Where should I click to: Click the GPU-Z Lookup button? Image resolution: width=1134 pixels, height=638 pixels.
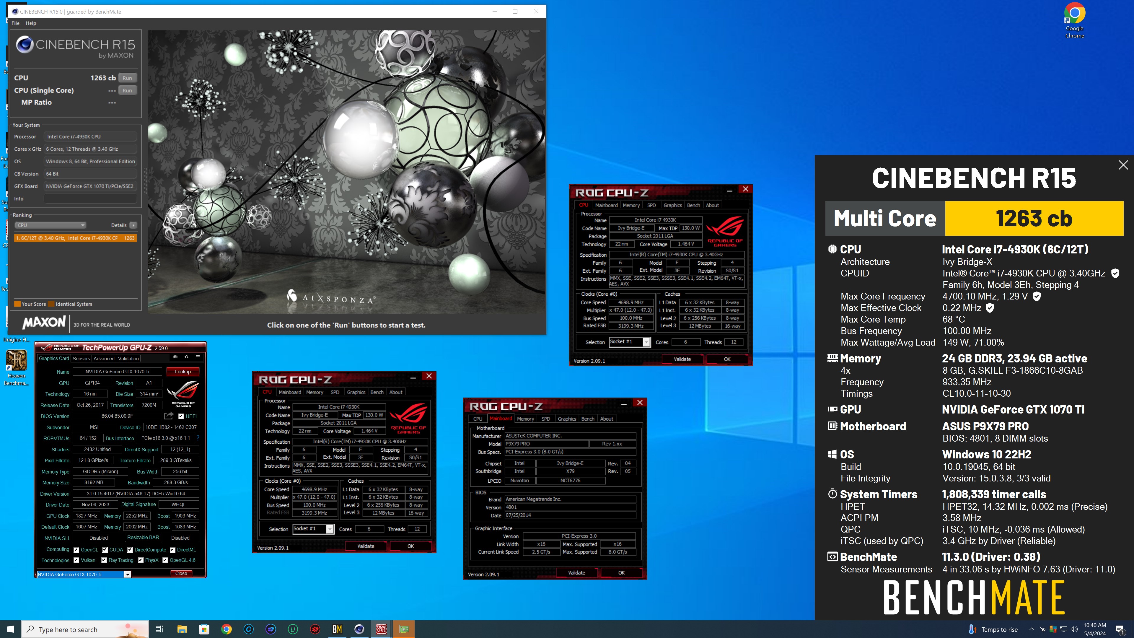(183, 372)
